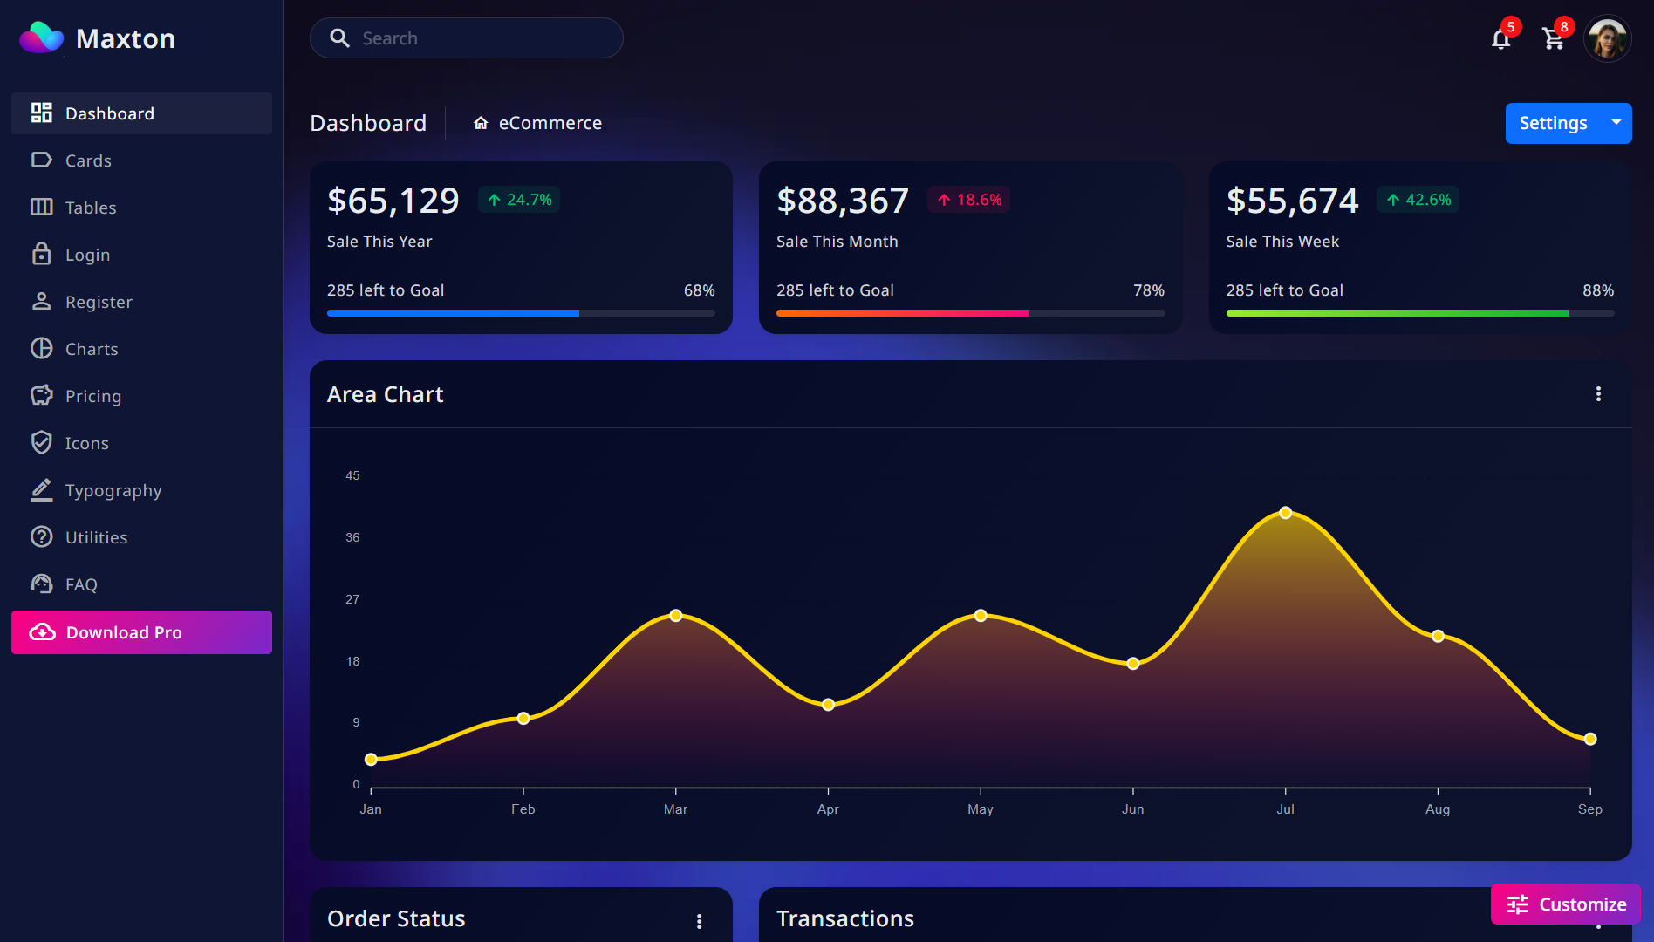Click the Charts pie icon in sidebar
This screenshot has width=1654, height=942.
(41, 348)
